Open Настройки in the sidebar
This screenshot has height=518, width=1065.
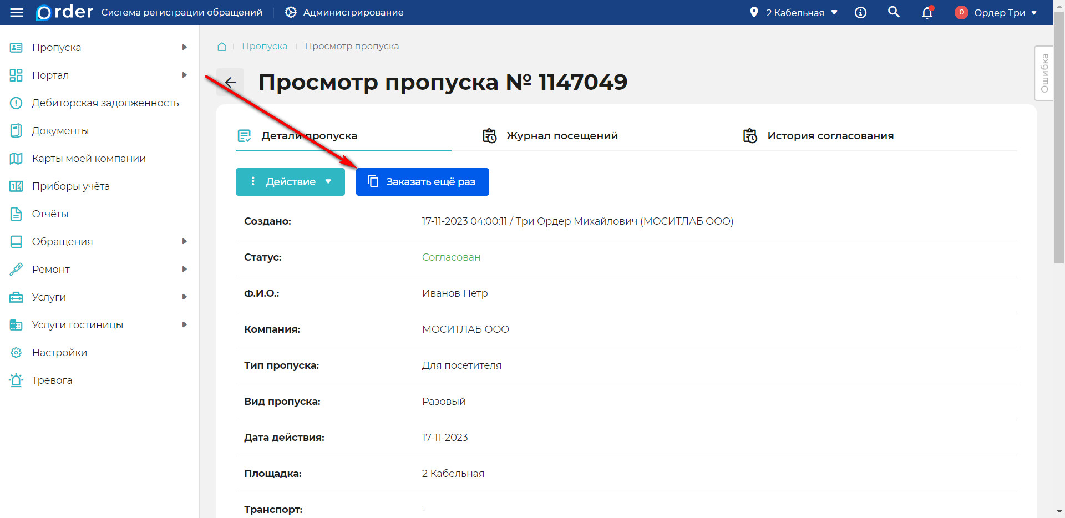[x=59, y=352]
